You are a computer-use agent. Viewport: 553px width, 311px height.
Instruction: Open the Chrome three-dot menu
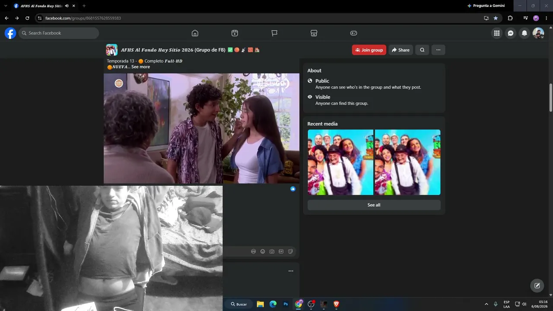(547, 18)
